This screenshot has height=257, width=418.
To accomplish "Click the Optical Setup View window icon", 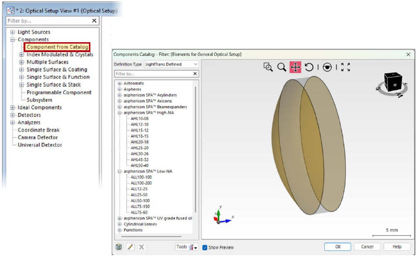I will click(x=11, y=11).
